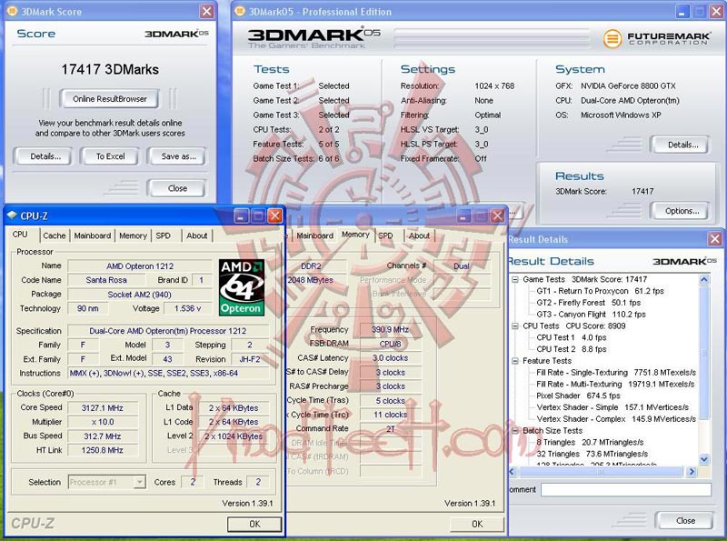
Task: Click the 3DMark05 Professional Edition title icon
Action: point(240,11)
